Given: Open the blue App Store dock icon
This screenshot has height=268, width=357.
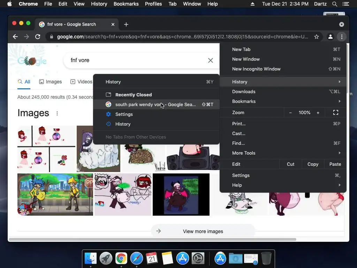Looking at the screenshot, I should pyautogui.click(x=183, y=259).
